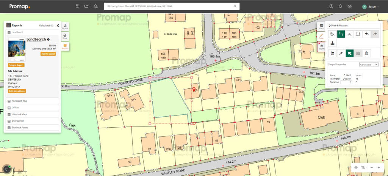388x176 pixels.
Task: Click the upload shape icon in Draw panel
Action: point(332,43)
